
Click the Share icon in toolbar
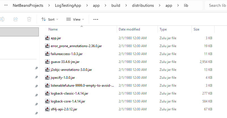(x=16, y=19)
